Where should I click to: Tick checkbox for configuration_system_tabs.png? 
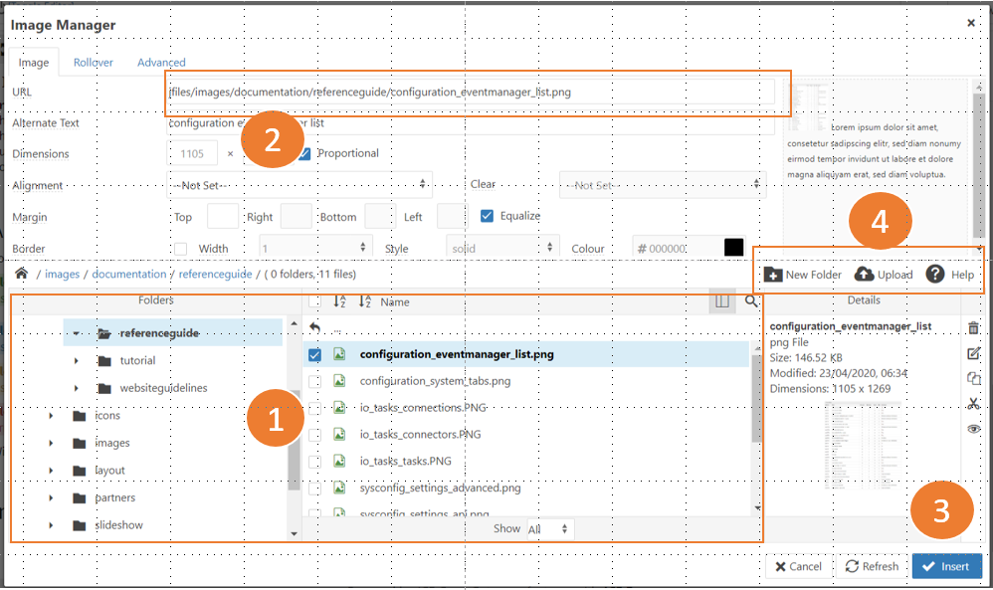coord(314,381)
